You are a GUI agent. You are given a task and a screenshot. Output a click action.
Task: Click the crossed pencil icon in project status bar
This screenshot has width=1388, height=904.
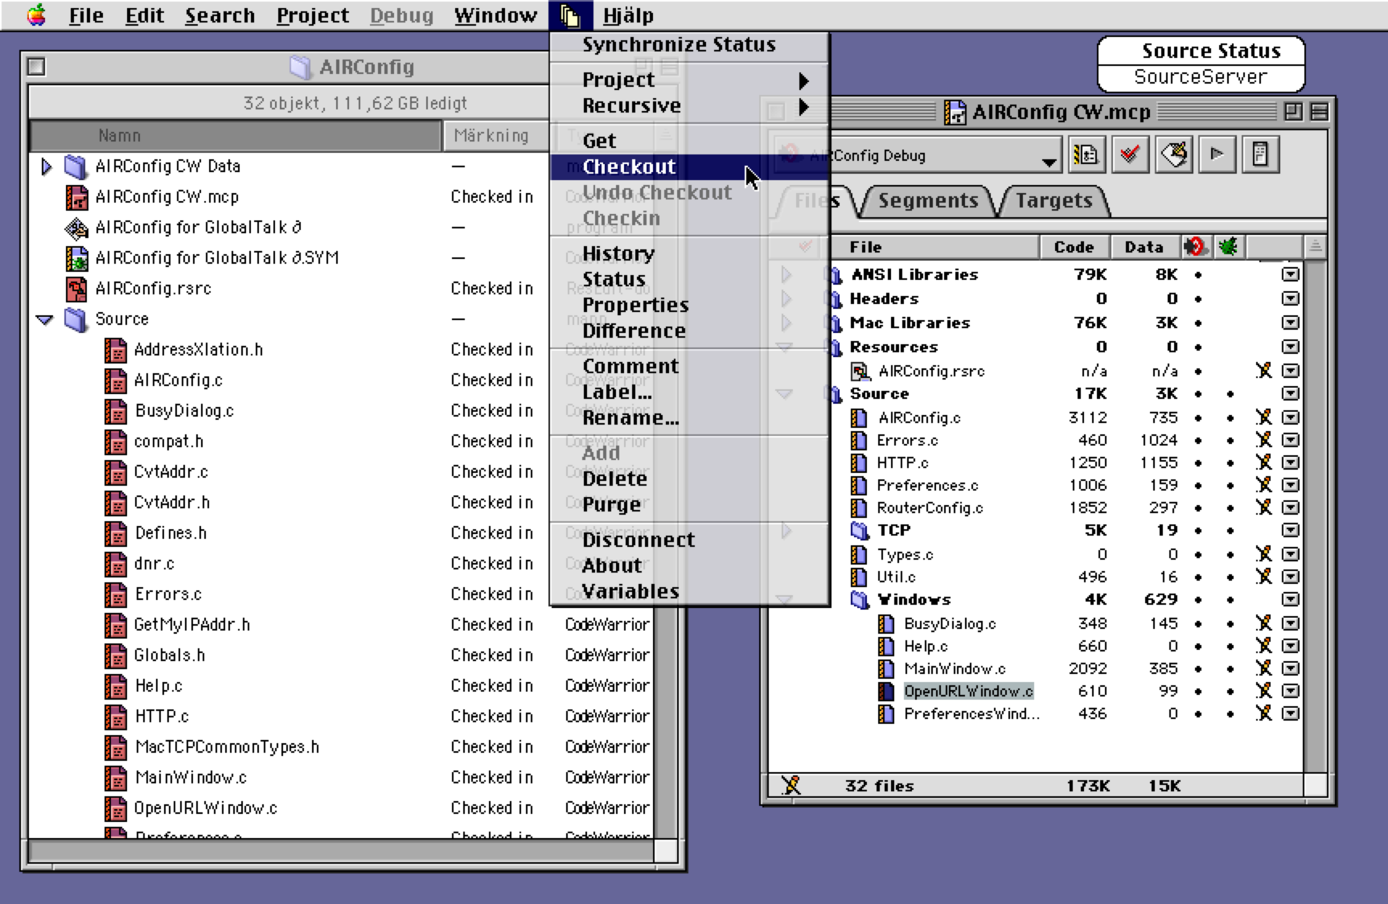pos(791,785)
